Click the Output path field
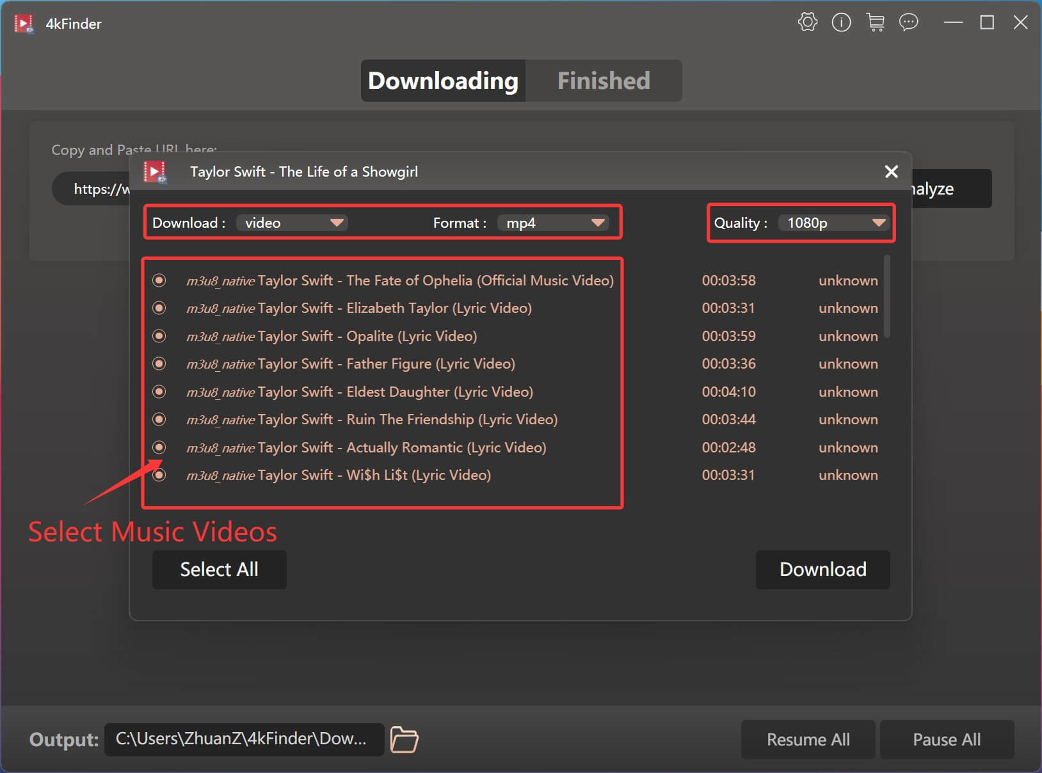1042x773 pixels. (x=244, y=740)
